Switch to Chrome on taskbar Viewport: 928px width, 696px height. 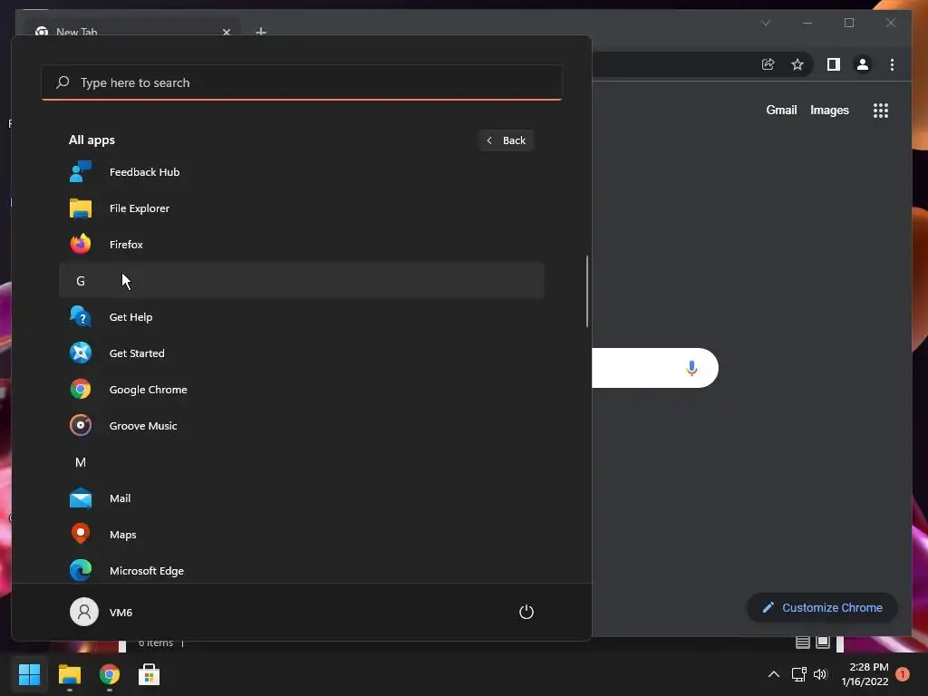tap(109, 674)
